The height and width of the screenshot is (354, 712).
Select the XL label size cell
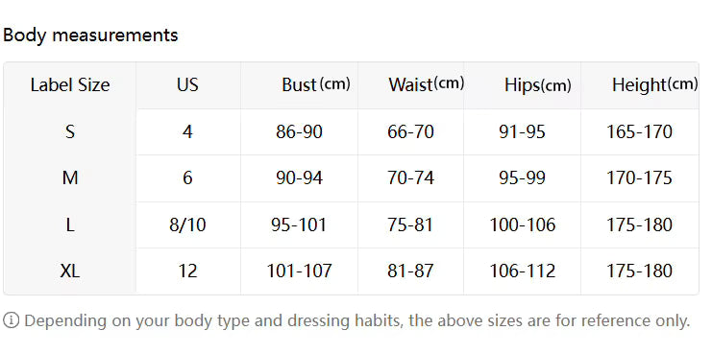[70, 271]
